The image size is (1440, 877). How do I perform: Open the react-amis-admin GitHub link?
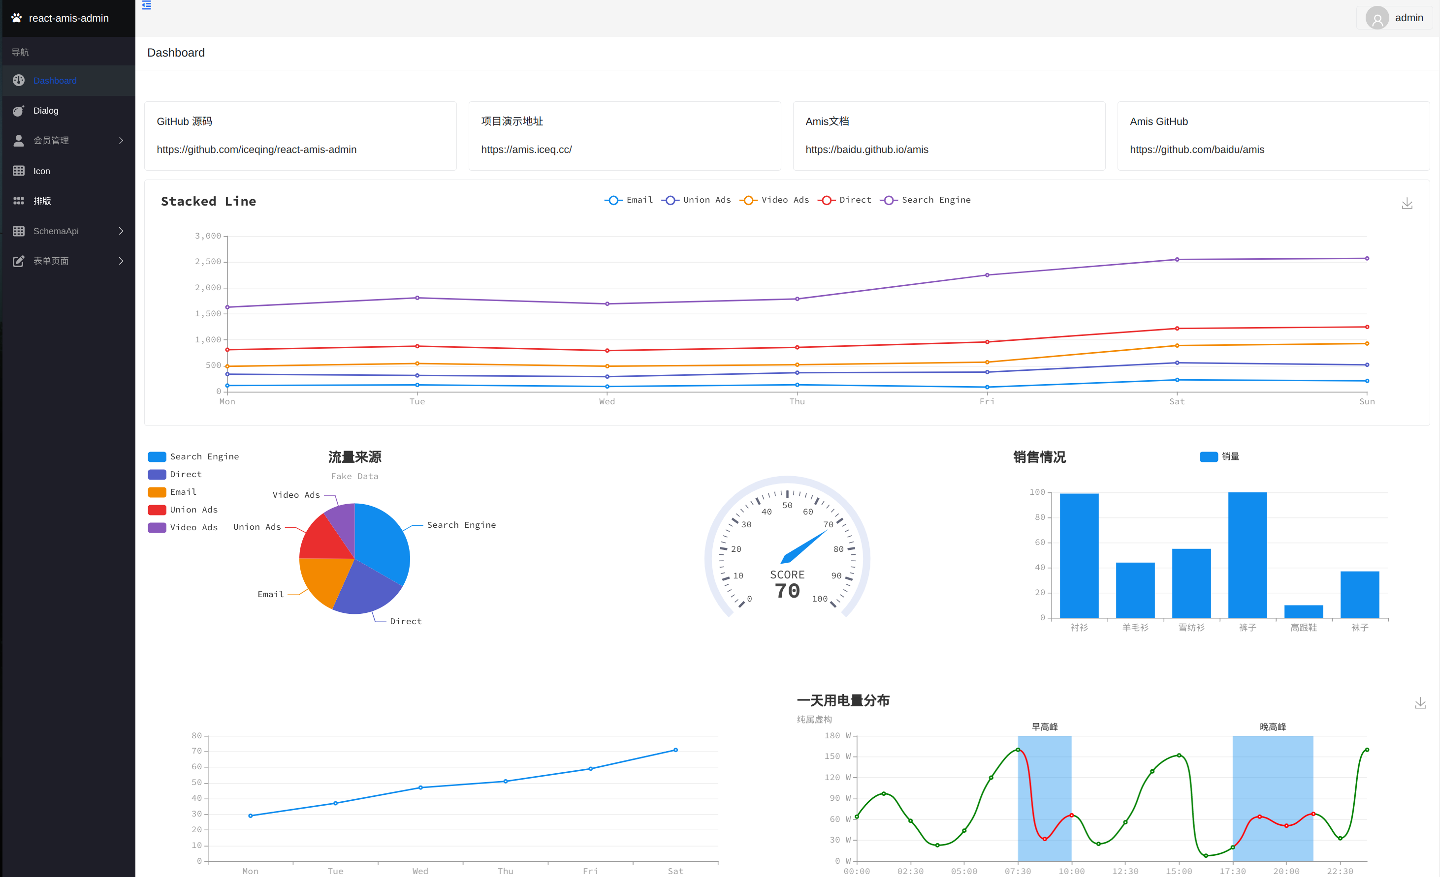(x=256, y=150)
